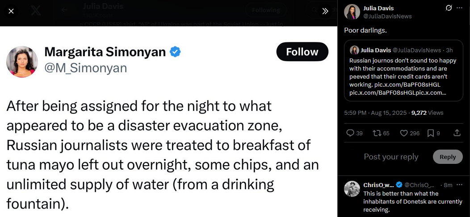The width and height of the screenshot is (470, 217).
Task: View the 9,272 Views analytics
Action: 427,113
